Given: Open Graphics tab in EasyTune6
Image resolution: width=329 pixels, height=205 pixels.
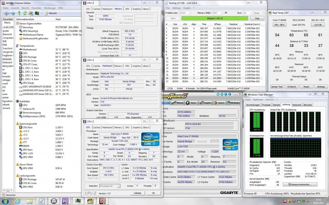Looking at the screenshot, I should point(206,103).
